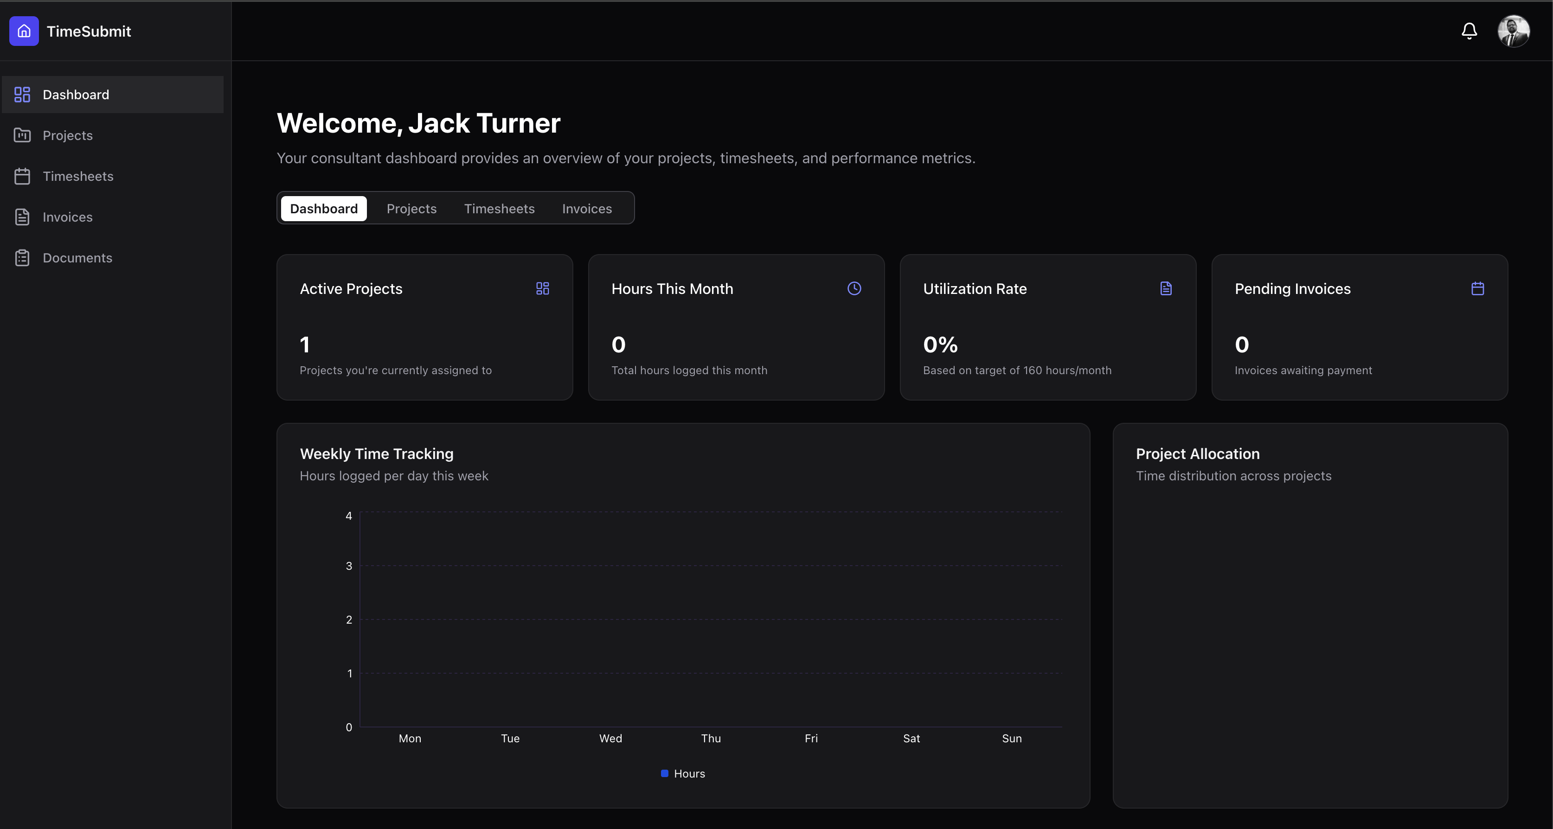Image resolution: width=1553 pixels, height=829 pixels.
Task: Select the Documents clipboard icon
Action: (x=22, y=257)
